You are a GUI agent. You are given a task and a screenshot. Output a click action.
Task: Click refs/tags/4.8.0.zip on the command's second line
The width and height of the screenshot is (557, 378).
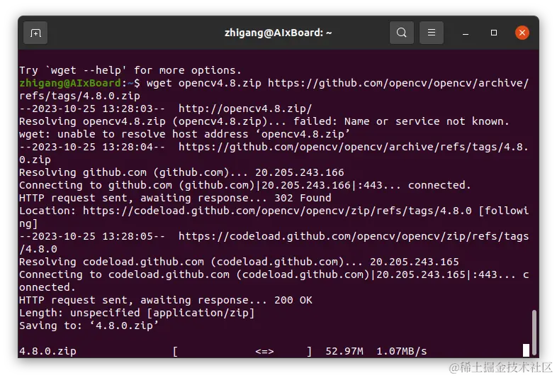79,96
